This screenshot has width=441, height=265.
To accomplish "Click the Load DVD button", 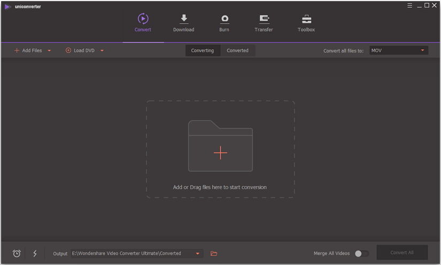I will (x=80, y=50).
